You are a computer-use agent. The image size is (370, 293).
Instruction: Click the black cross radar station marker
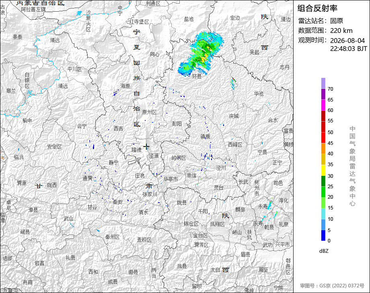point(146,146)
